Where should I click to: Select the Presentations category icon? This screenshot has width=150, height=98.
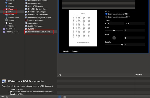tap(6, 18)
